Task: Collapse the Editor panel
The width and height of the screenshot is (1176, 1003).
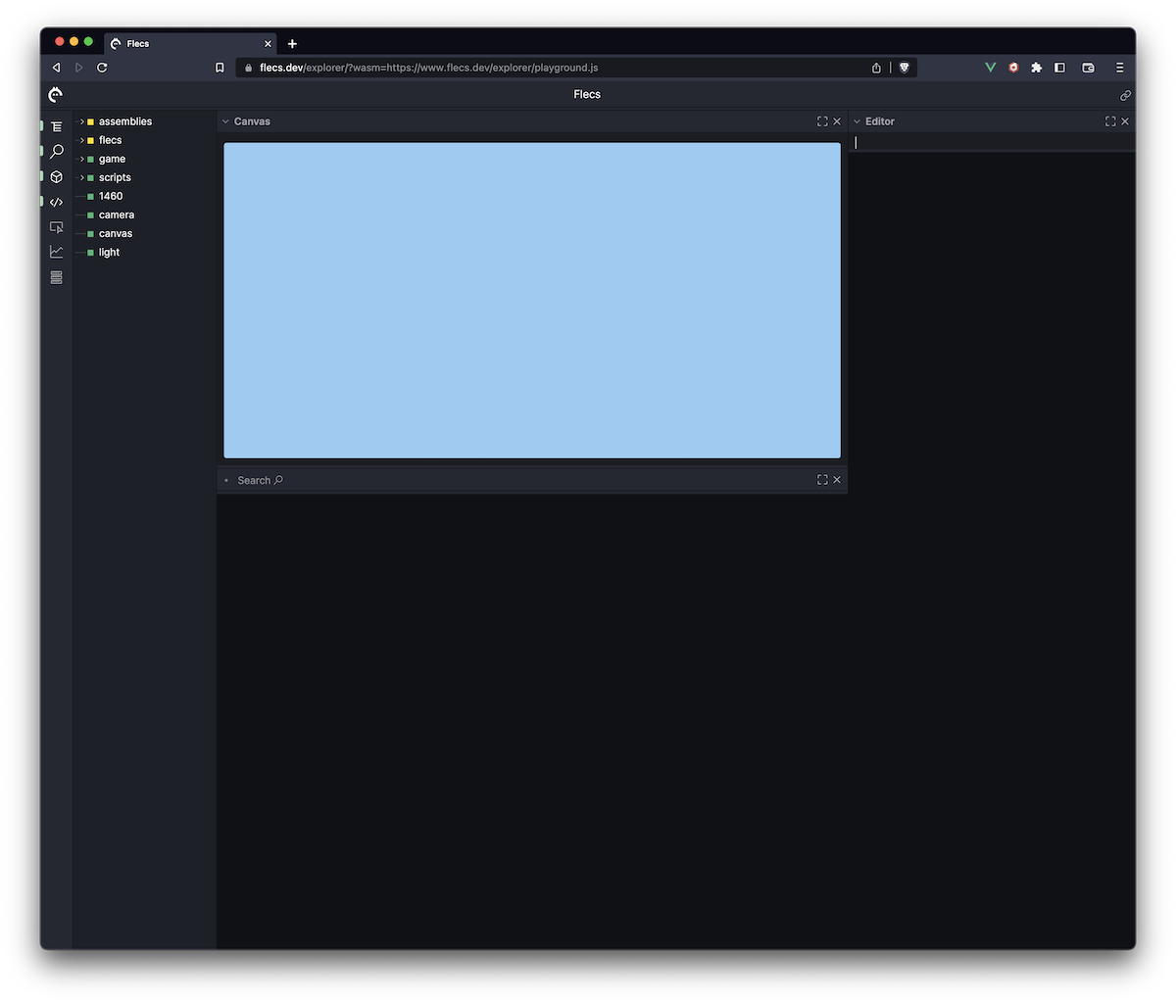Action: click(x=857, y=120)
